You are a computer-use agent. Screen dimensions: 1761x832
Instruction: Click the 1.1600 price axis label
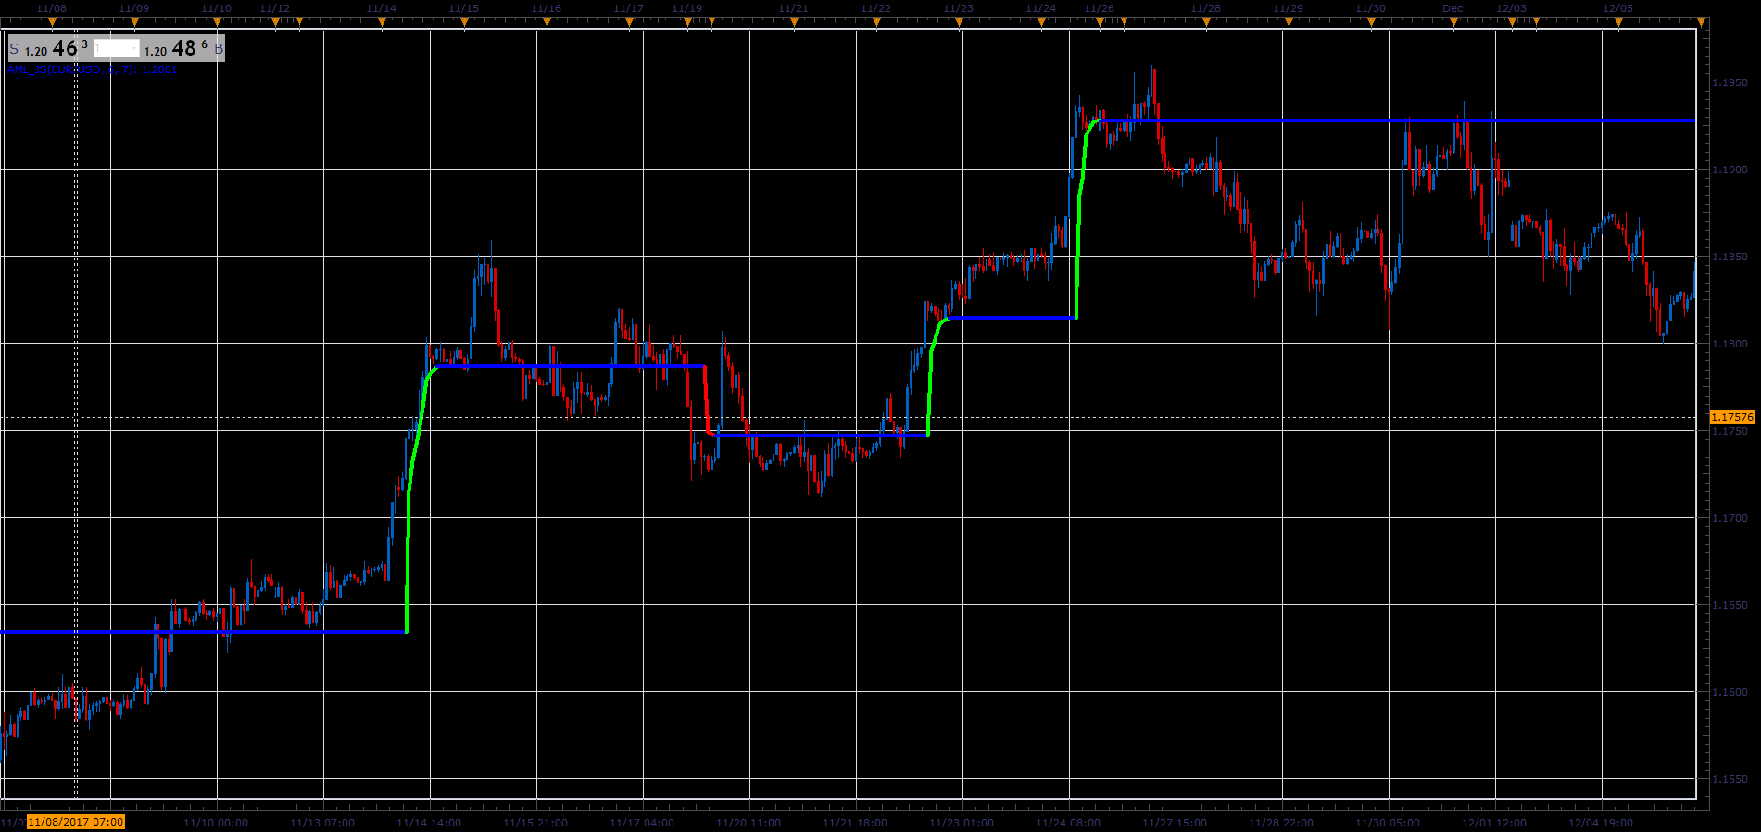[1730, 692]
